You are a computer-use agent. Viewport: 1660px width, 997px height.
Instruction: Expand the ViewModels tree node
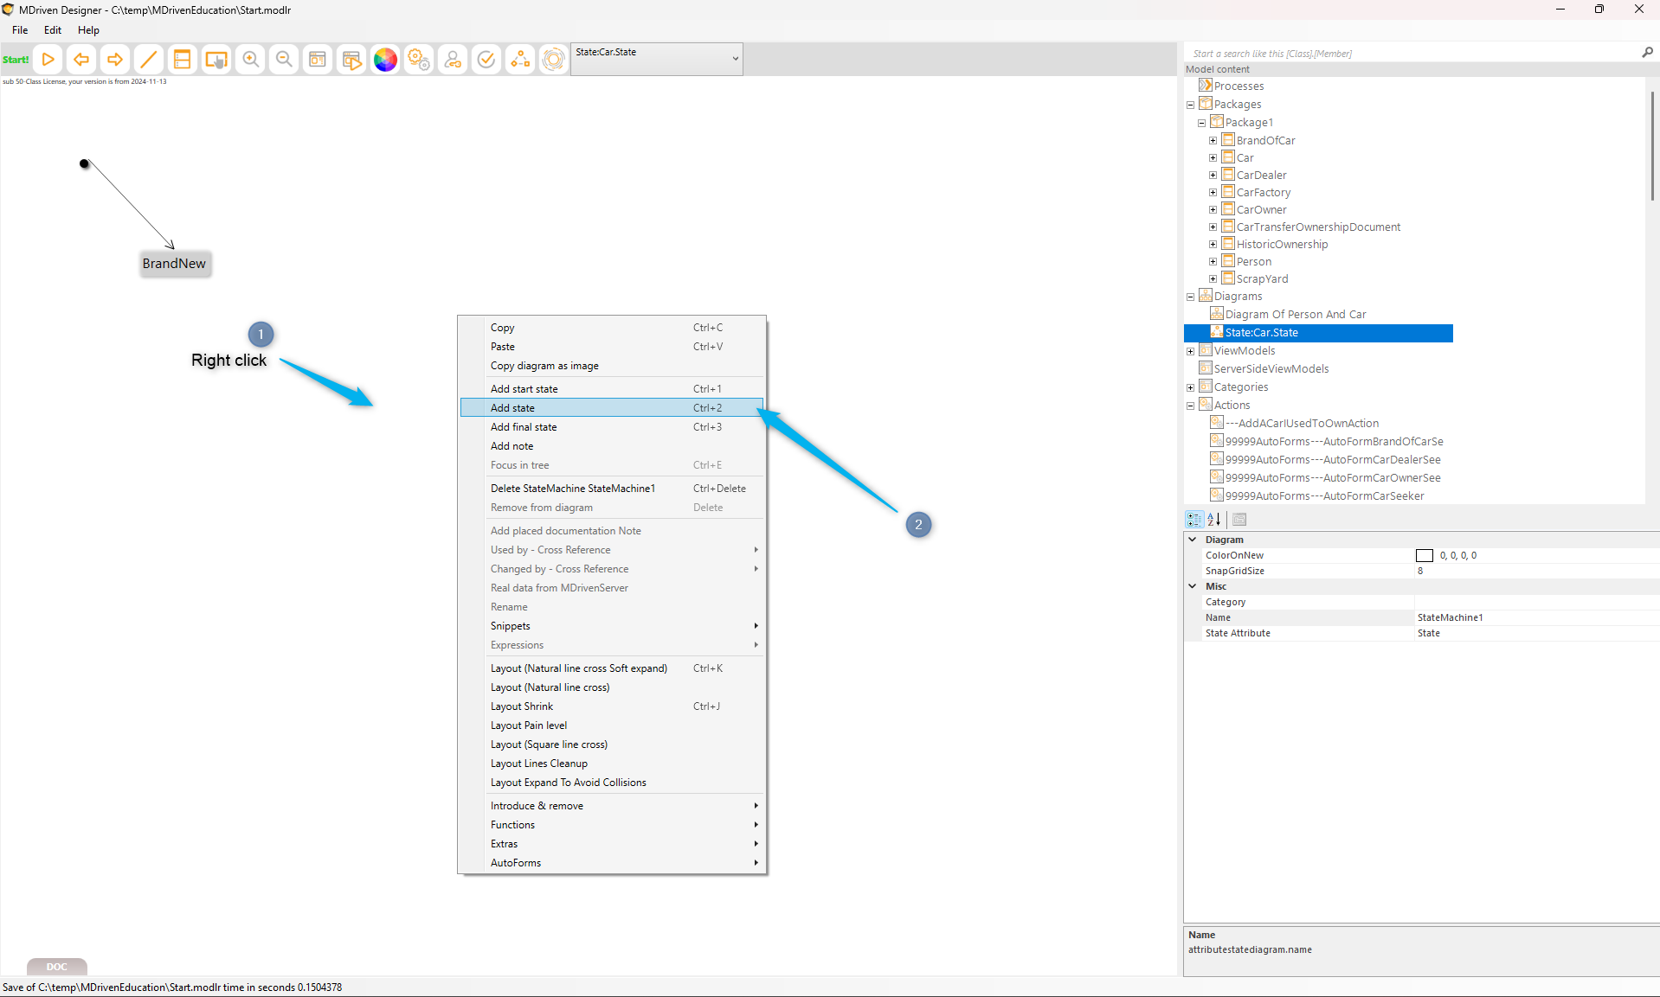pos(1190,351)
